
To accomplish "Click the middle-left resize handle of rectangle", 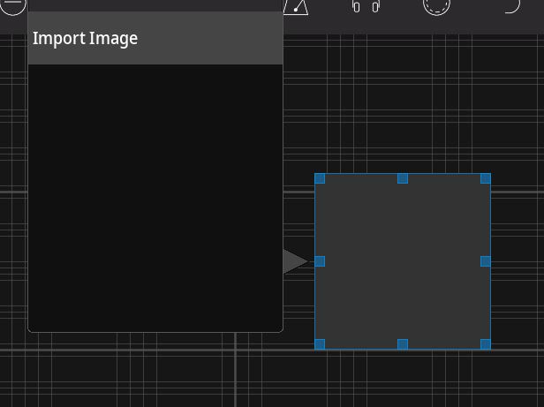I will coord(320,261).
